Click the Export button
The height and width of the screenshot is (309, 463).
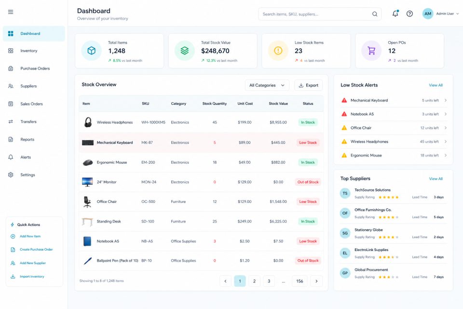click(309, 85)
